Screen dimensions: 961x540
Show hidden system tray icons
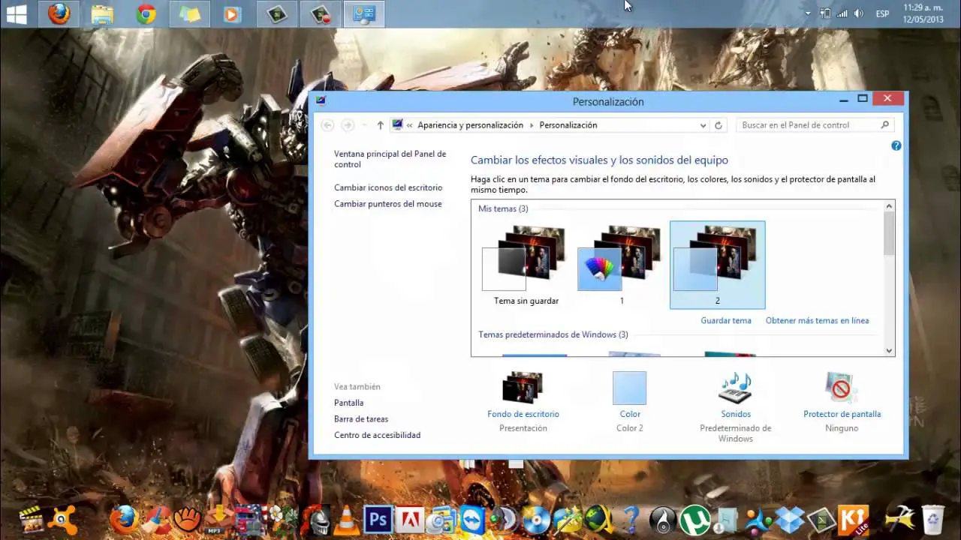pyautogui.click(x=808, y=13)
